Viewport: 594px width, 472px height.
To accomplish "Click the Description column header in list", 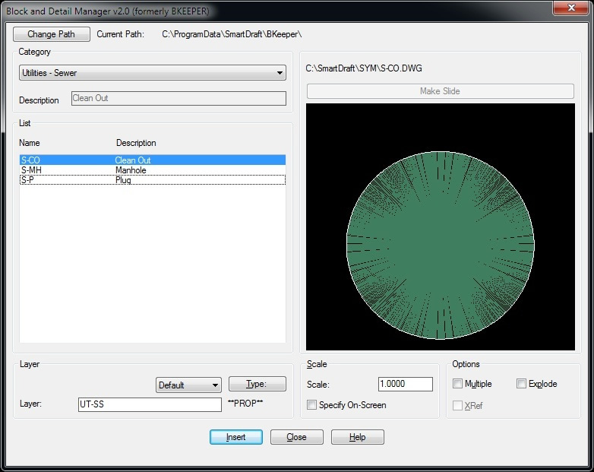I will click(x=136, y=143).
